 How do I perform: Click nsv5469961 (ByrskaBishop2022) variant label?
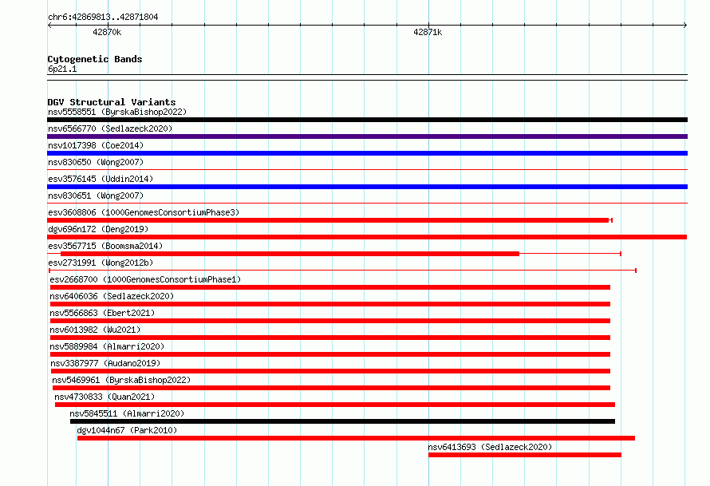[x=121, y=380]
